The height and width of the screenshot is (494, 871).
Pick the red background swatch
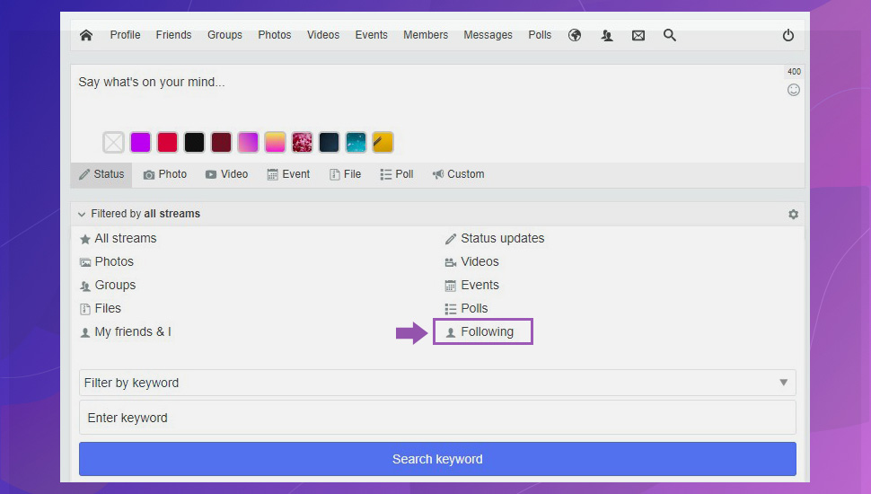click(167, 142)
